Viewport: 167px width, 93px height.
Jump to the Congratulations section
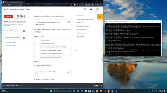click(81, 33)
